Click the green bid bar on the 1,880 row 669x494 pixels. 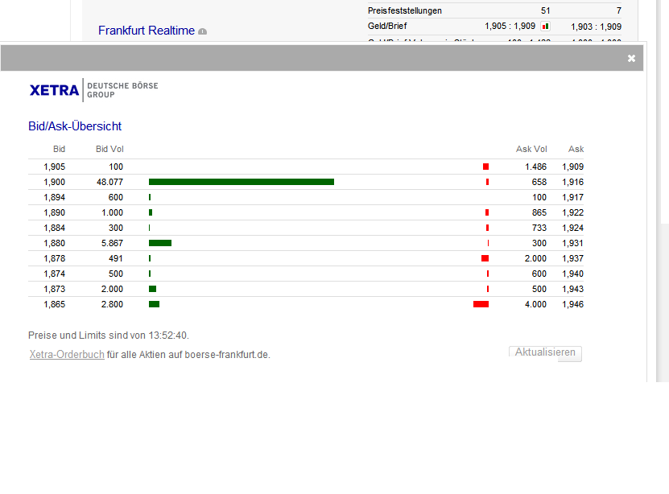click(159, 242)
